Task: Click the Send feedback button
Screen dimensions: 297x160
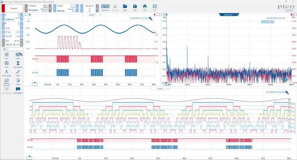Action: (18, 90)
